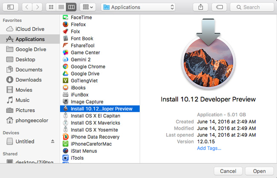
Task: Switch to icon grid view
Action: 51,7
